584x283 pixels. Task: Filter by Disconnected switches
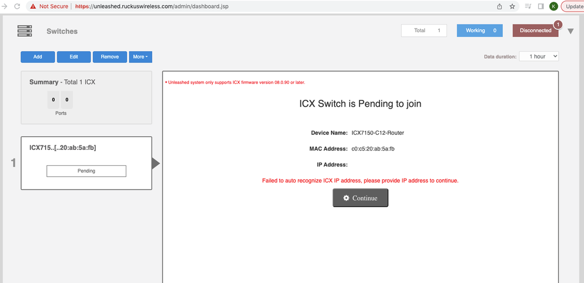click(535, 30)
